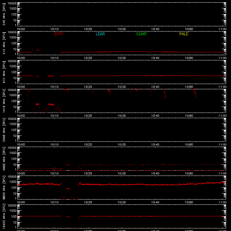Viewport: 231px width, 231px height.
Task: Select the 410 MHz [SFU] axis label
Action: [4, 43]
